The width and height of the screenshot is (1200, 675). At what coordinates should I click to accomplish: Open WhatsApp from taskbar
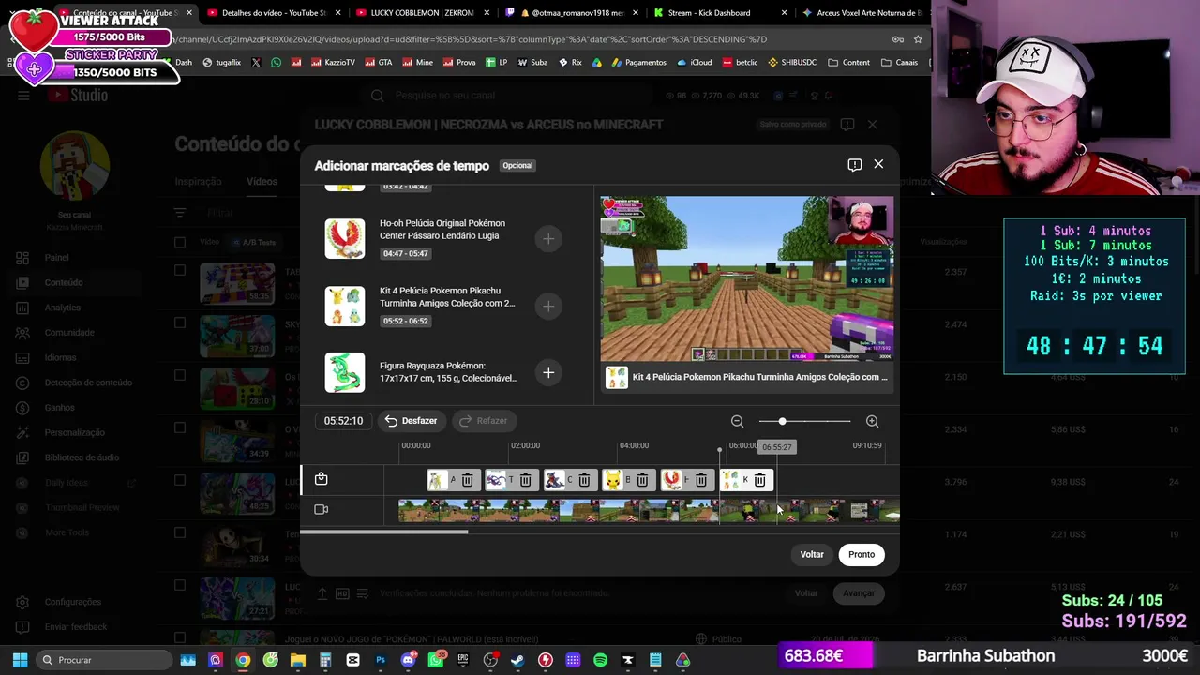[x=436, y=660]
